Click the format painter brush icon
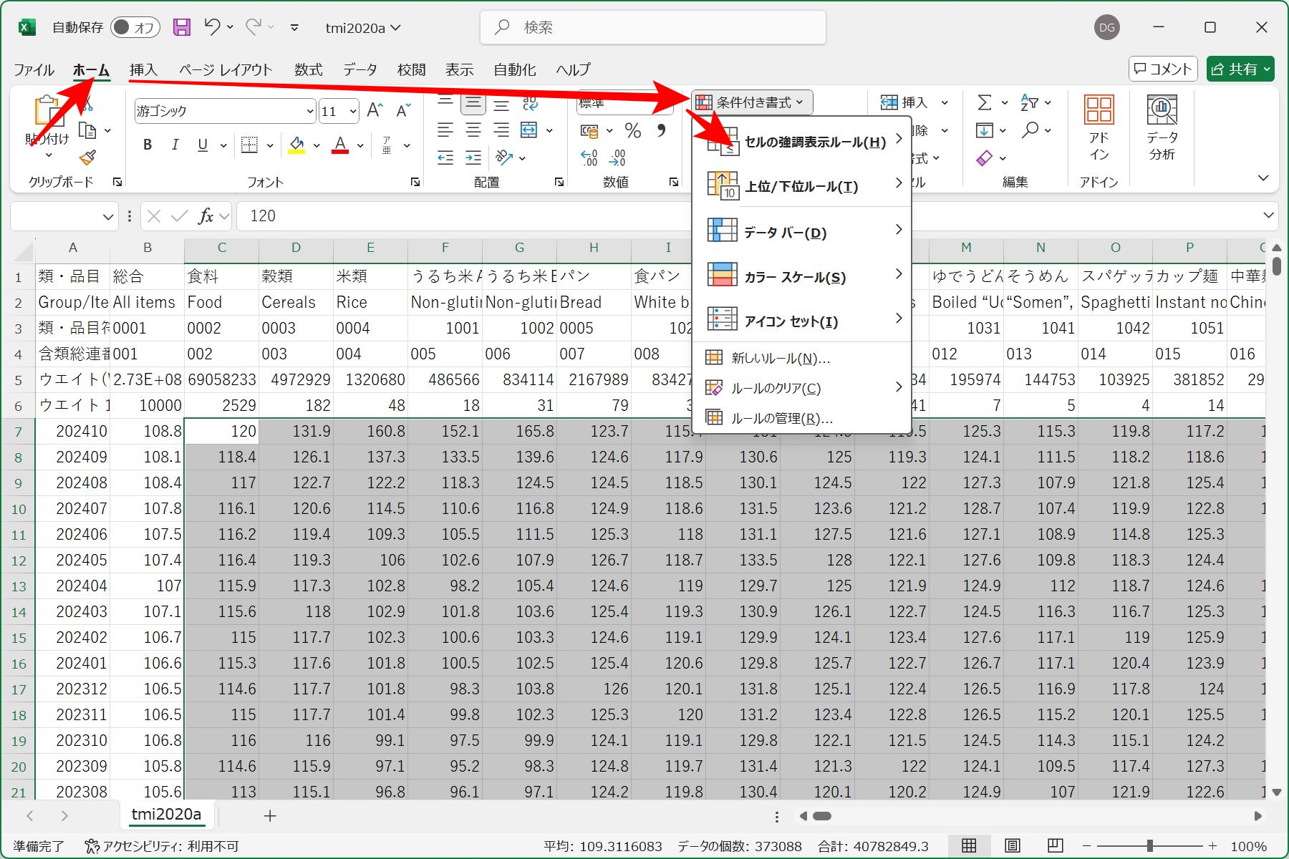This screenshot has width=1289, height=859. point(87,157)
